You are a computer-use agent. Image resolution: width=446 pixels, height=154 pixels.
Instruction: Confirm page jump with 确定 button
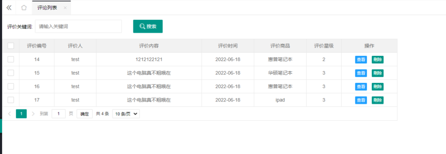(x=85, y=114)
